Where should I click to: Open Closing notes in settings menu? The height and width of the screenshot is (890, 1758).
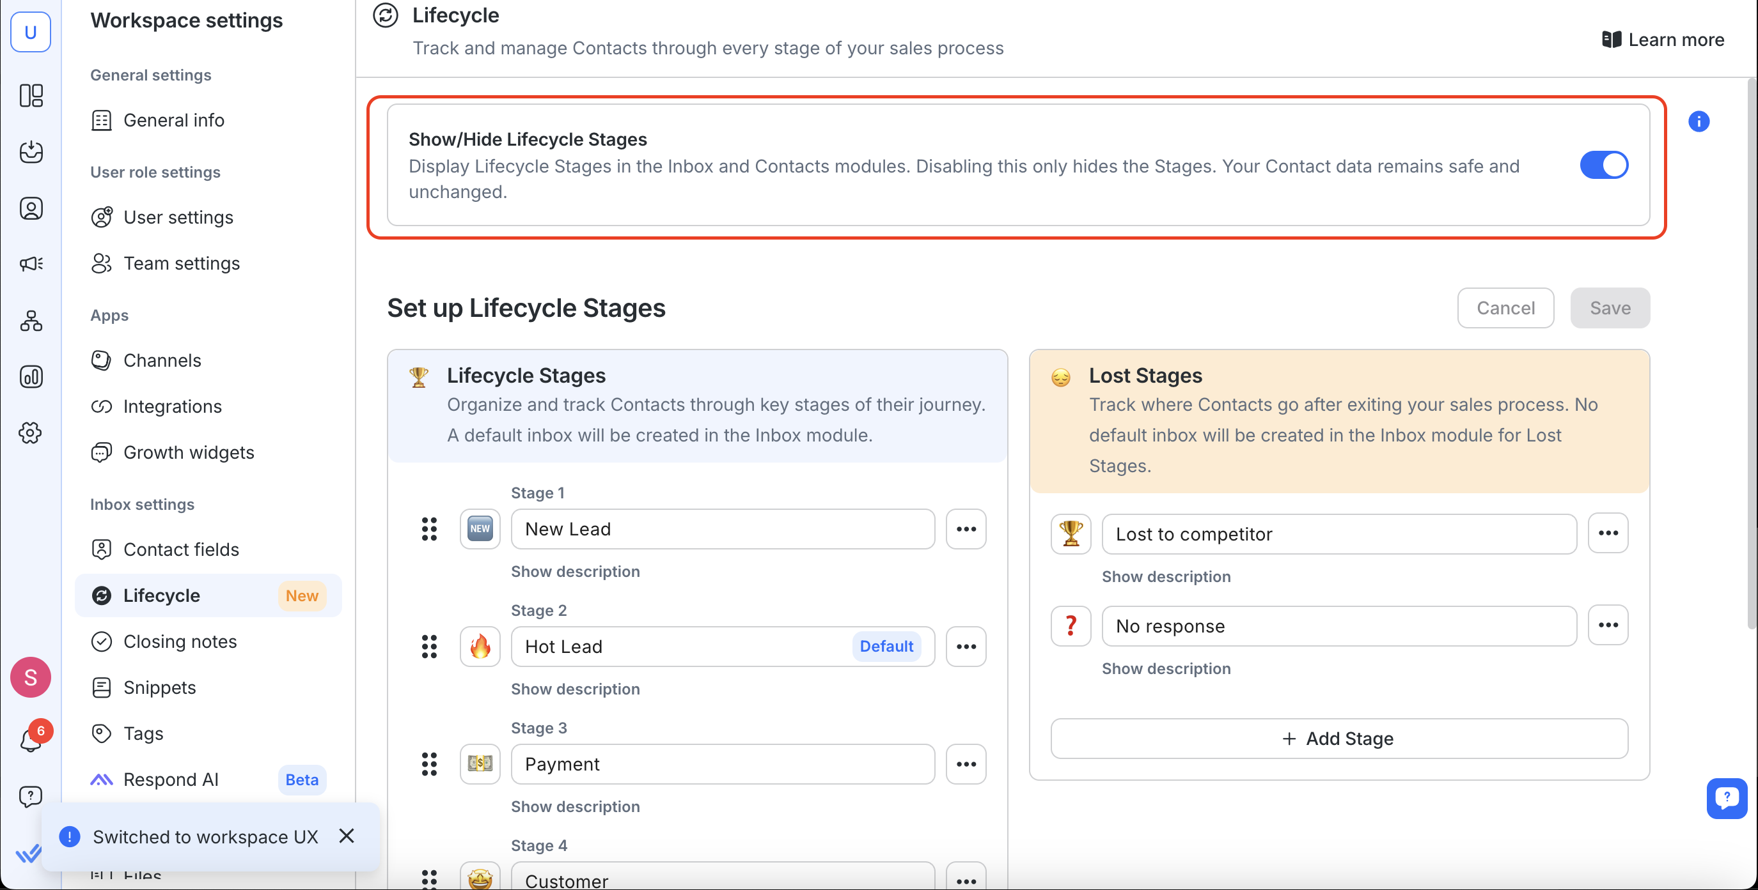click(180, 641)
